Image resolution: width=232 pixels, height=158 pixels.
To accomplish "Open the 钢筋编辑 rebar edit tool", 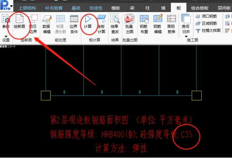I will point(158,24).
